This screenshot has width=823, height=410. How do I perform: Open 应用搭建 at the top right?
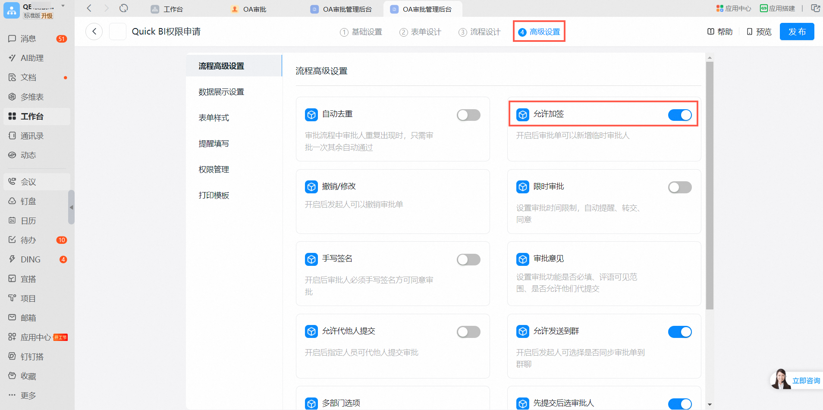tap(778, 8)
